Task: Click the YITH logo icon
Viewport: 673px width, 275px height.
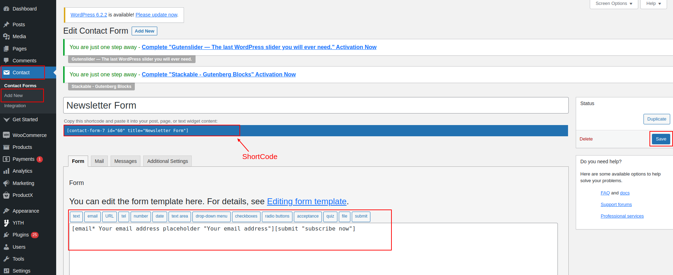Action: tap(6, 223)
